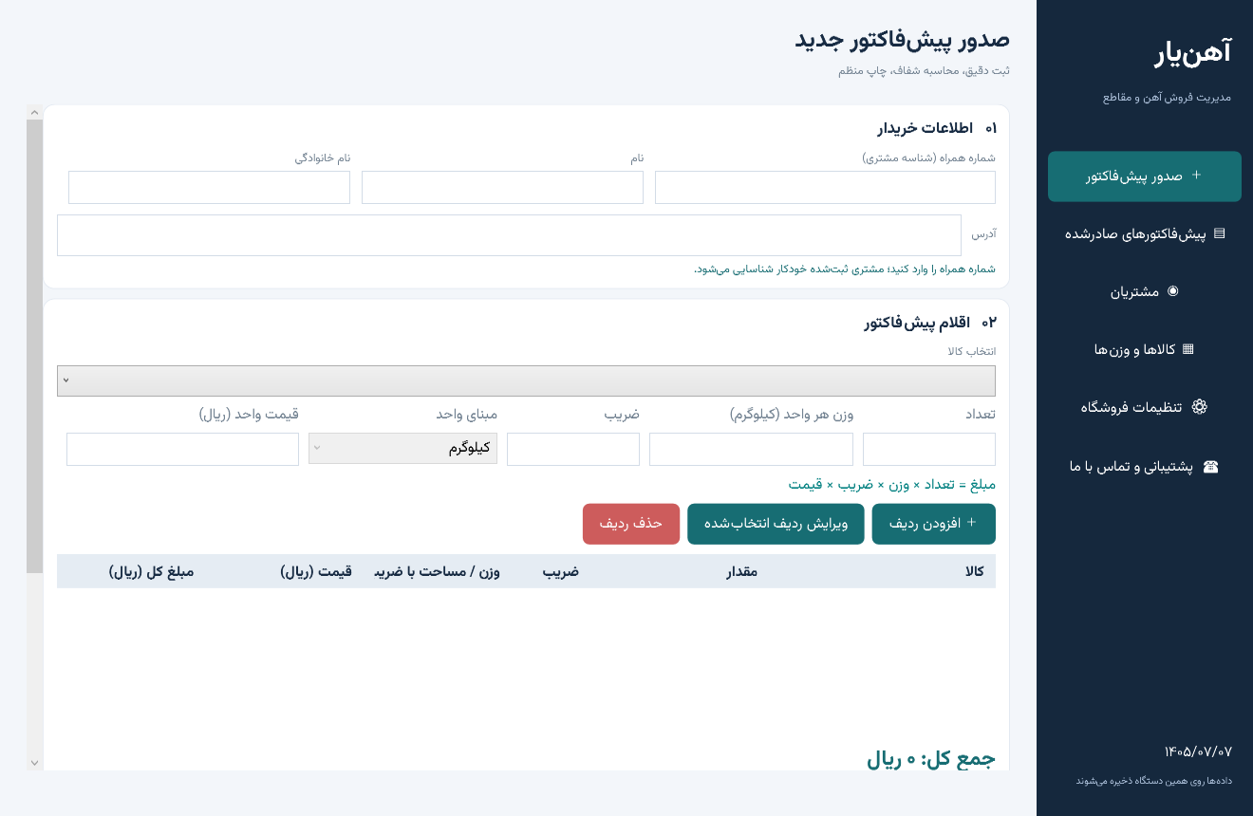Expand the انتخاب کالا dropdown
1253x816 pixels.
(526, 380)
